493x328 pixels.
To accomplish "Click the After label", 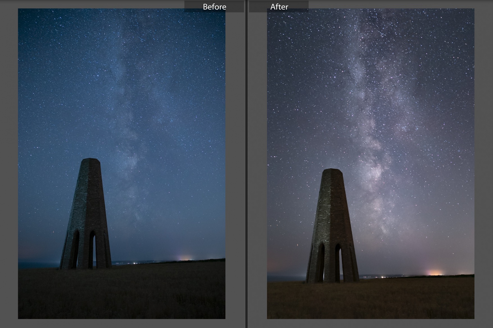I will pos(279,7).
